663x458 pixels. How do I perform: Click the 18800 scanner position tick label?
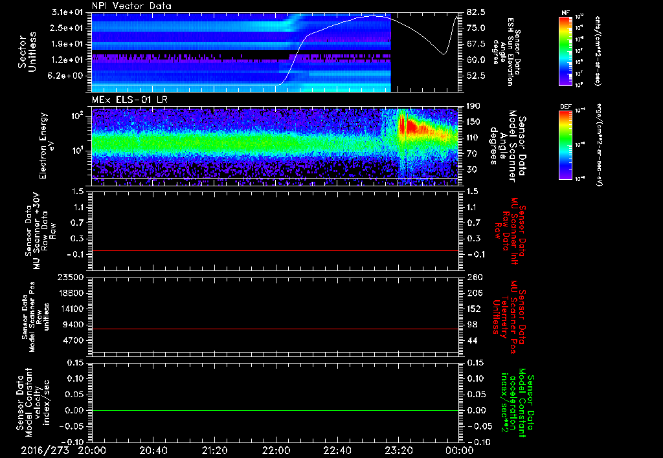(71, 293)
